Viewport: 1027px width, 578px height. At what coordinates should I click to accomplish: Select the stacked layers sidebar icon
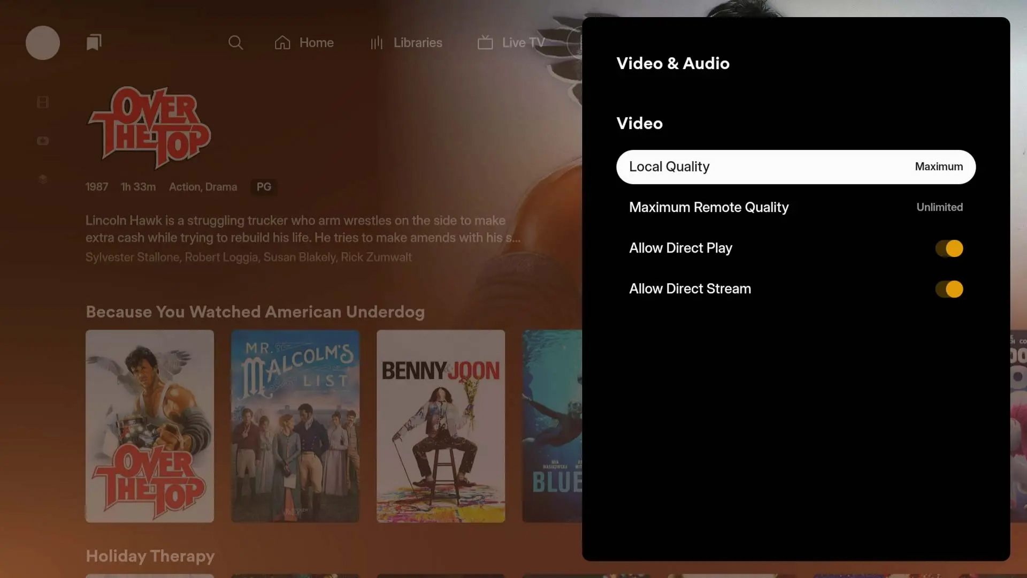pos(43,179)
